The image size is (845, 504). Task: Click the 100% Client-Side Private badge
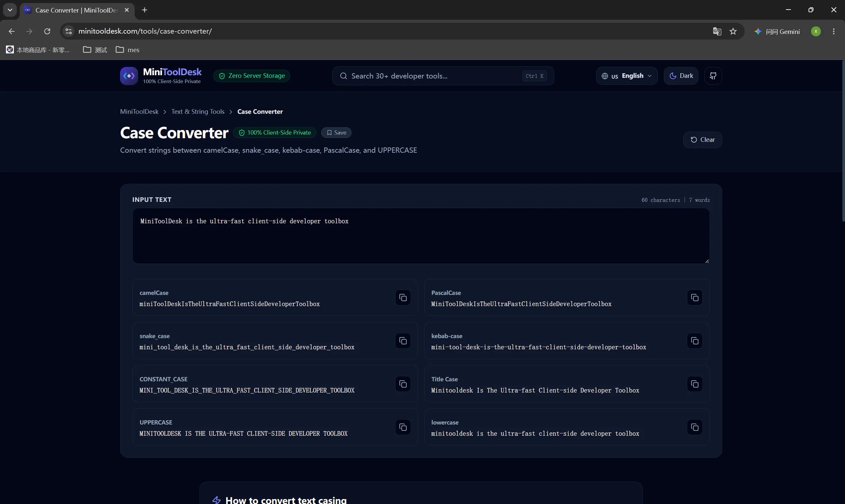(275, 133)
